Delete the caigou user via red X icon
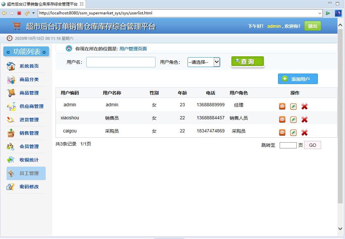The width and height of the screenshot is (345, 239). click(x=304, y=132)
